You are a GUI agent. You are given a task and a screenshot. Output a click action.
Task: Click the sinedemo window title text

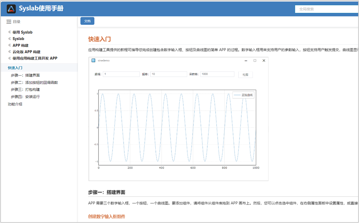[104, 60]
